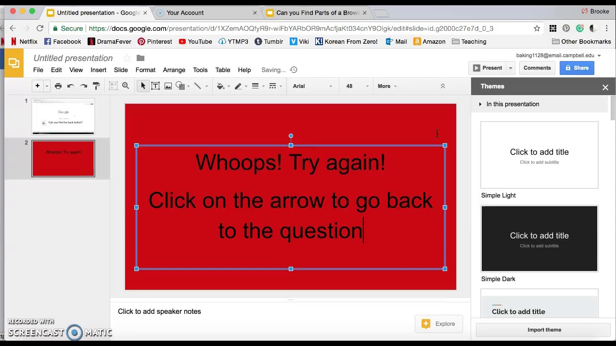Click the blue Share button

[577, 68]
